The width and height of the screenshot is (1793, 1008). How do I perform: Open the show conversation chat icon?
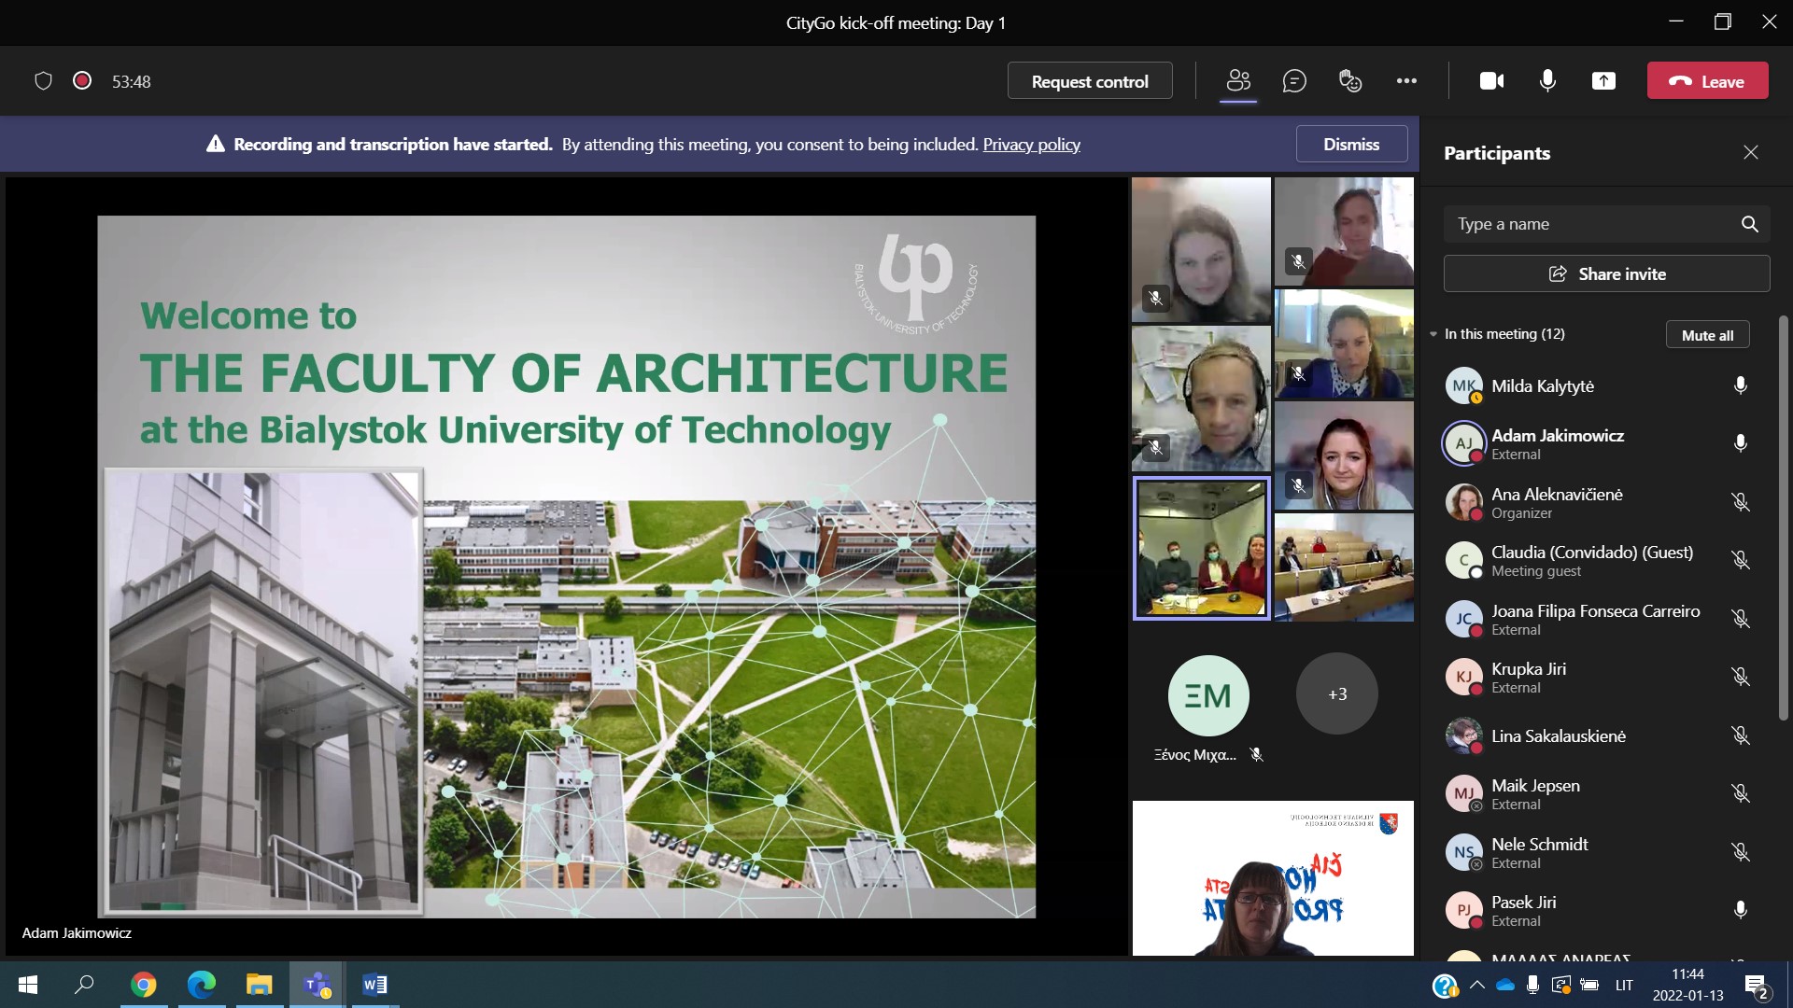1294,81
